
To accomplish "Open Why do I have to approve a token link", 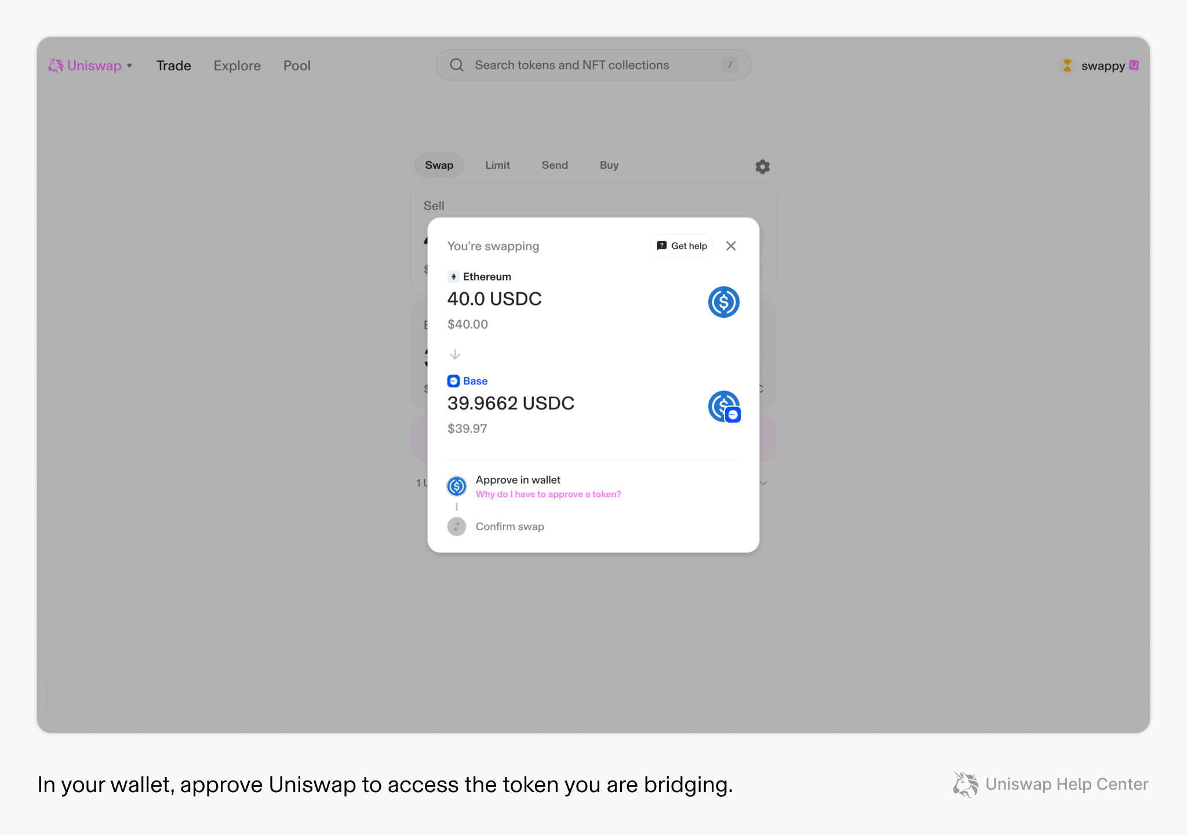I will (548, 494).
